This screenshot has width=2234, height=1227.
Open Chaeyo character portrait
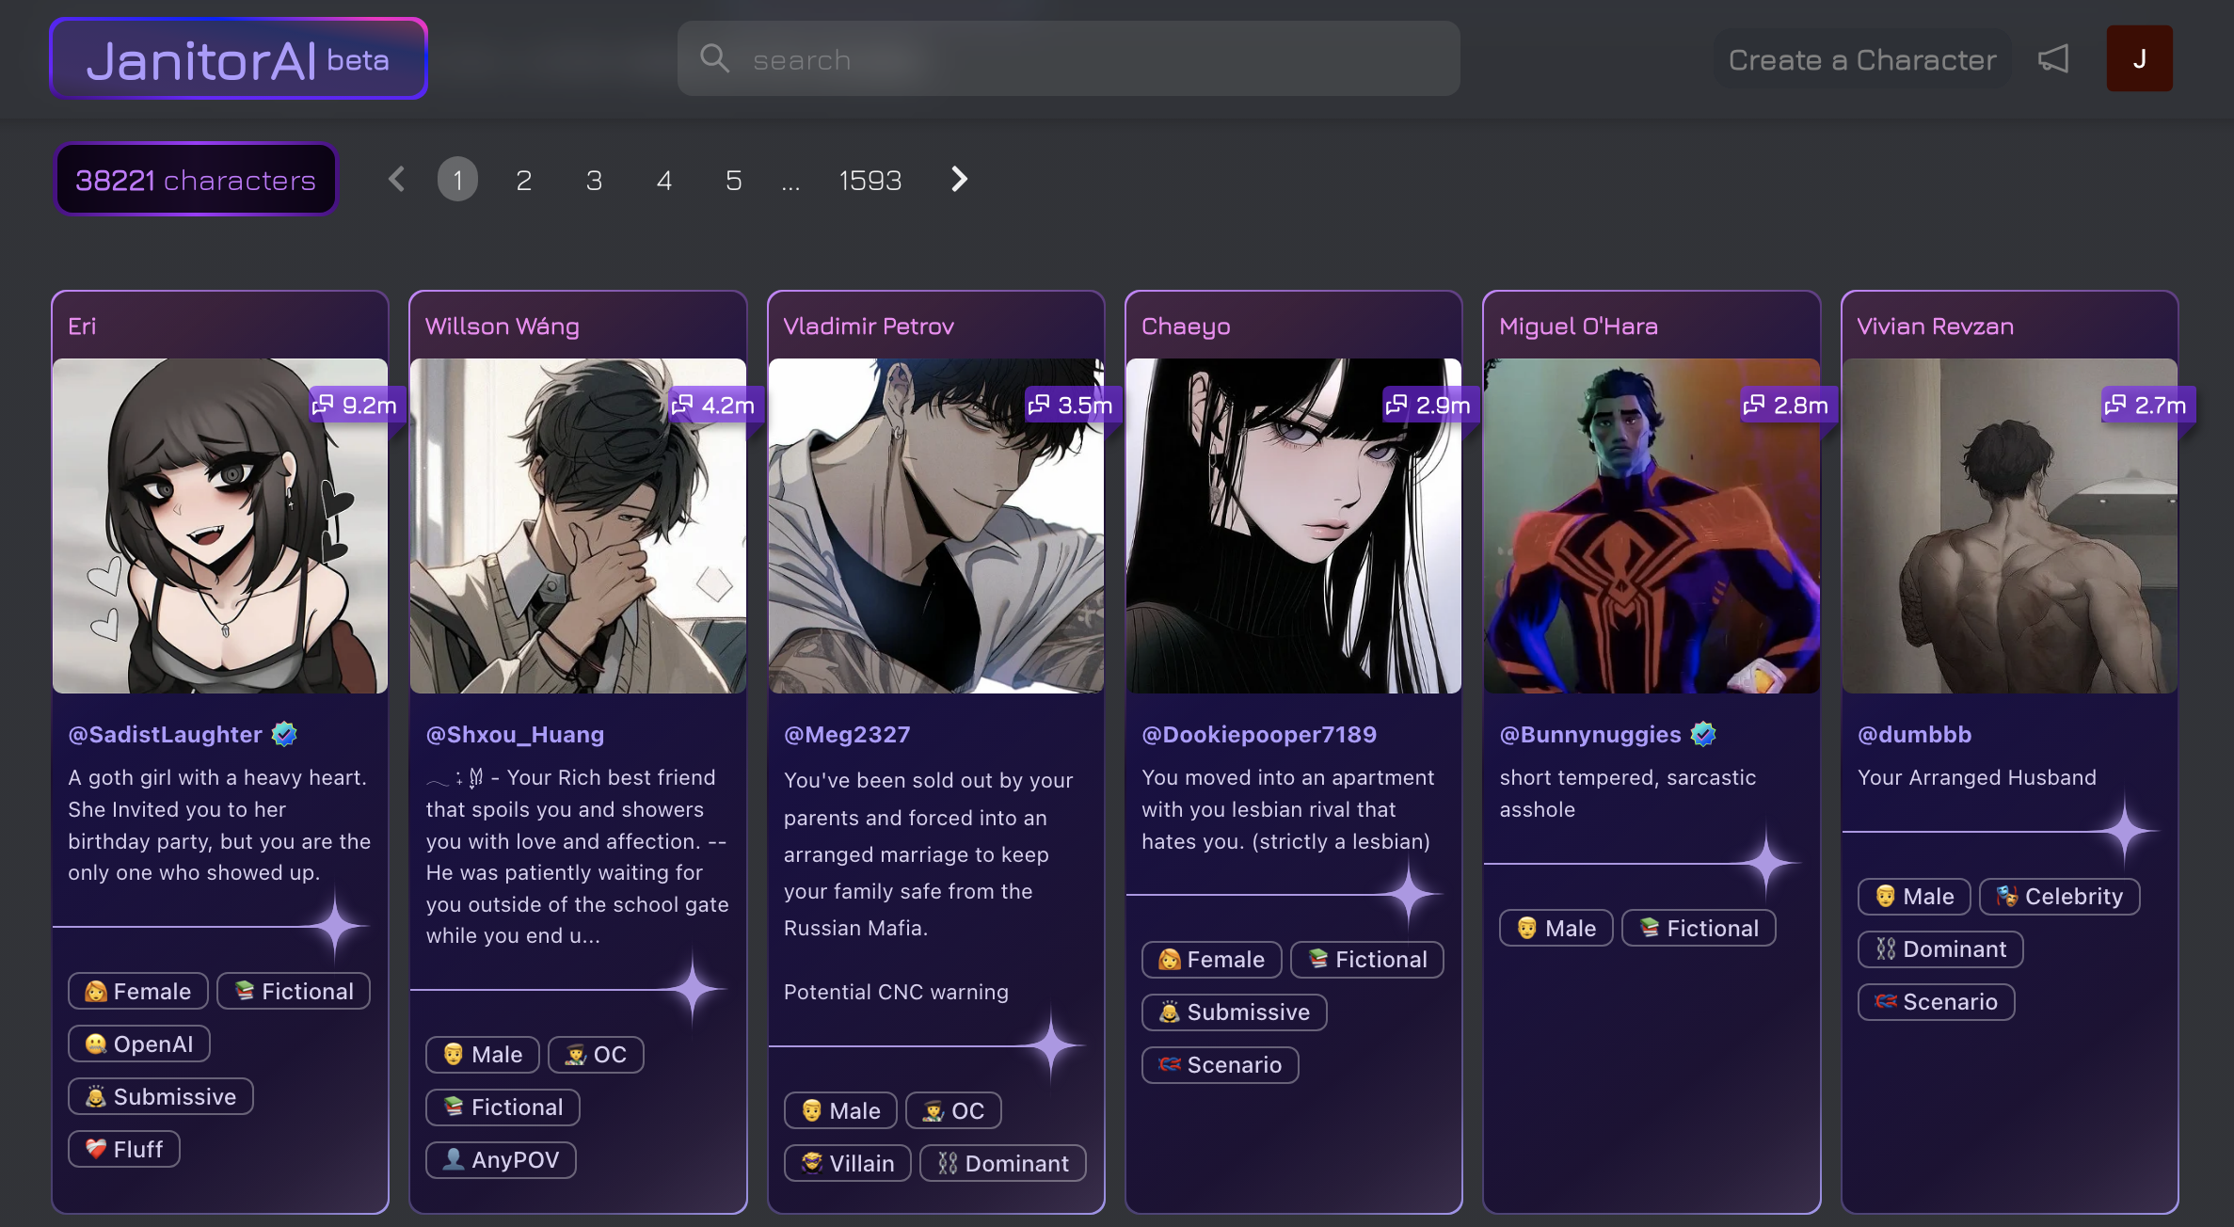1294,526
